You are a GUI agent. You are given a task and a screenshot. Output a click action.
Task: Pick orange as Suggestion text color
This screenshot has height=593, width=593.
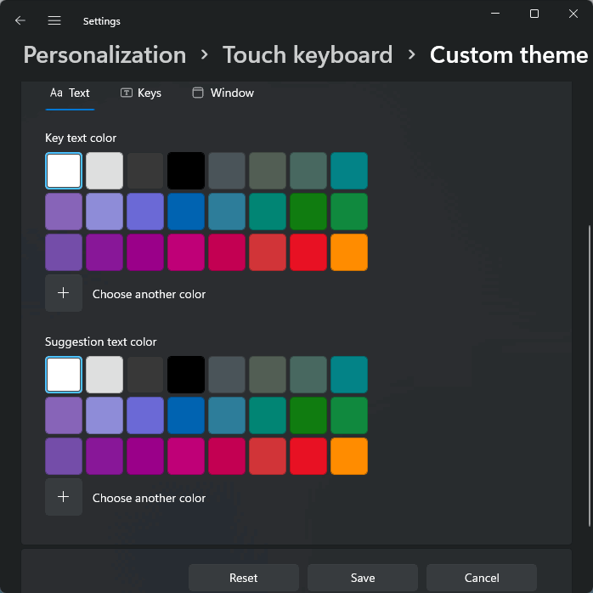[x=349, y=456]
